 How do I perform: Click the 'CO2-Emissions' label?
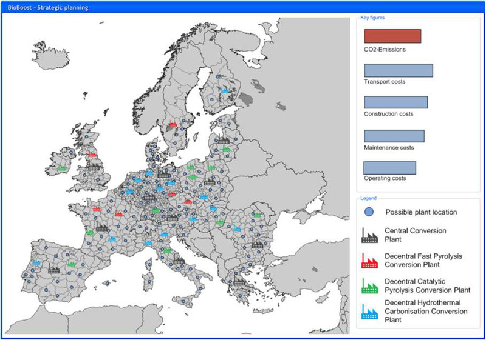tap(385, 50)
